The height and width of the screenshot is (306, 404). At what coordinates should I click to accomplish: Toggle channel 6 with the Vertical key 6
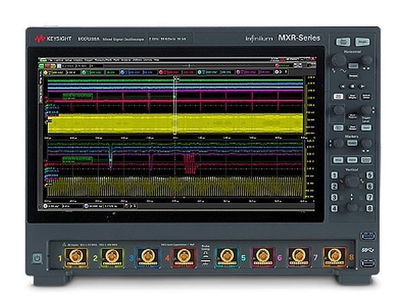point(370,186)
